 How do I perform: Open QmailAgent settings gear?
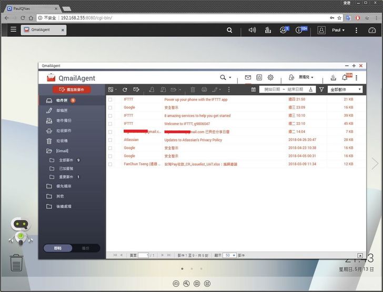[x=270, y=77]
